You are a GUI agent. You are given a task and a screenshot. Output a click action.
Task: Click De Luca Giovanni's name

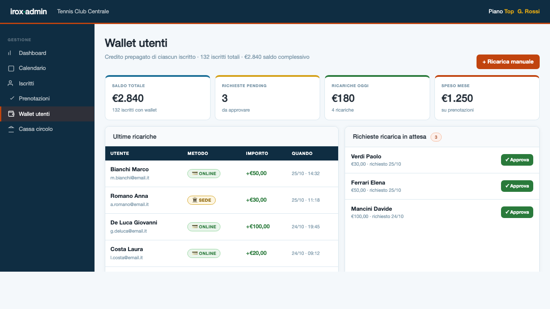134,223
